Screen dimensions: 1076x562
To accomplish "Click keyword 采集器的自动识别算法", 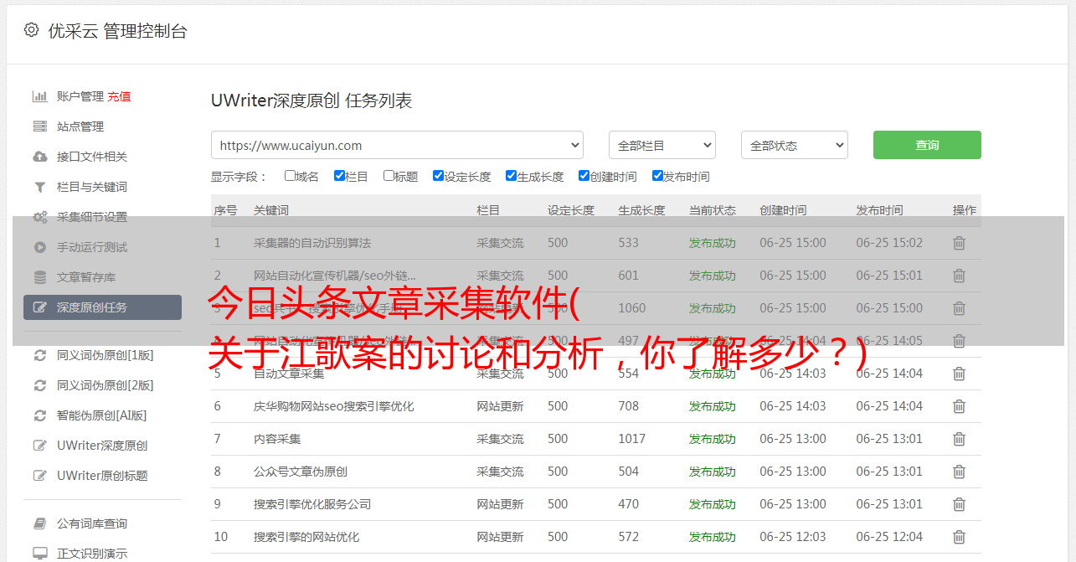I will 312,243.
